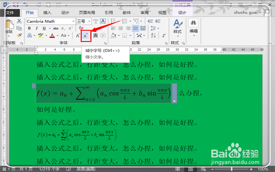Viewport: 275px width, 172px height.
Task: Align text left
Action: coord(113,28)
